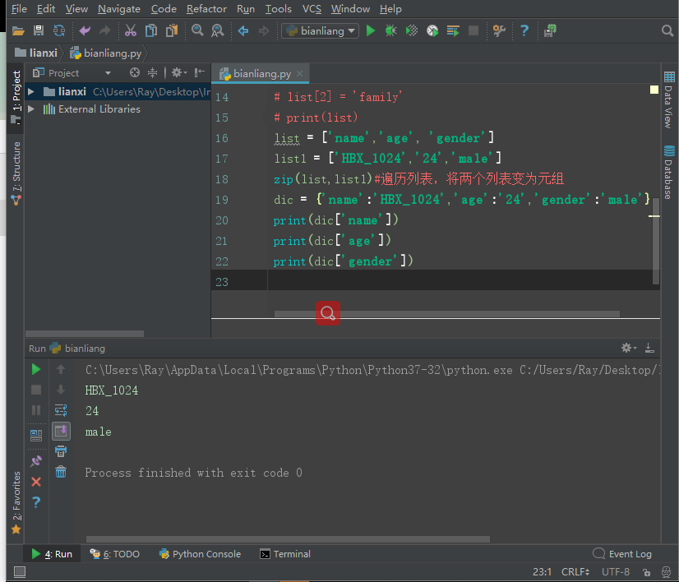679x582 pixels.
Task: Open the Python Console tool tab
Action: pyautogui.click(x=200, y=554)
